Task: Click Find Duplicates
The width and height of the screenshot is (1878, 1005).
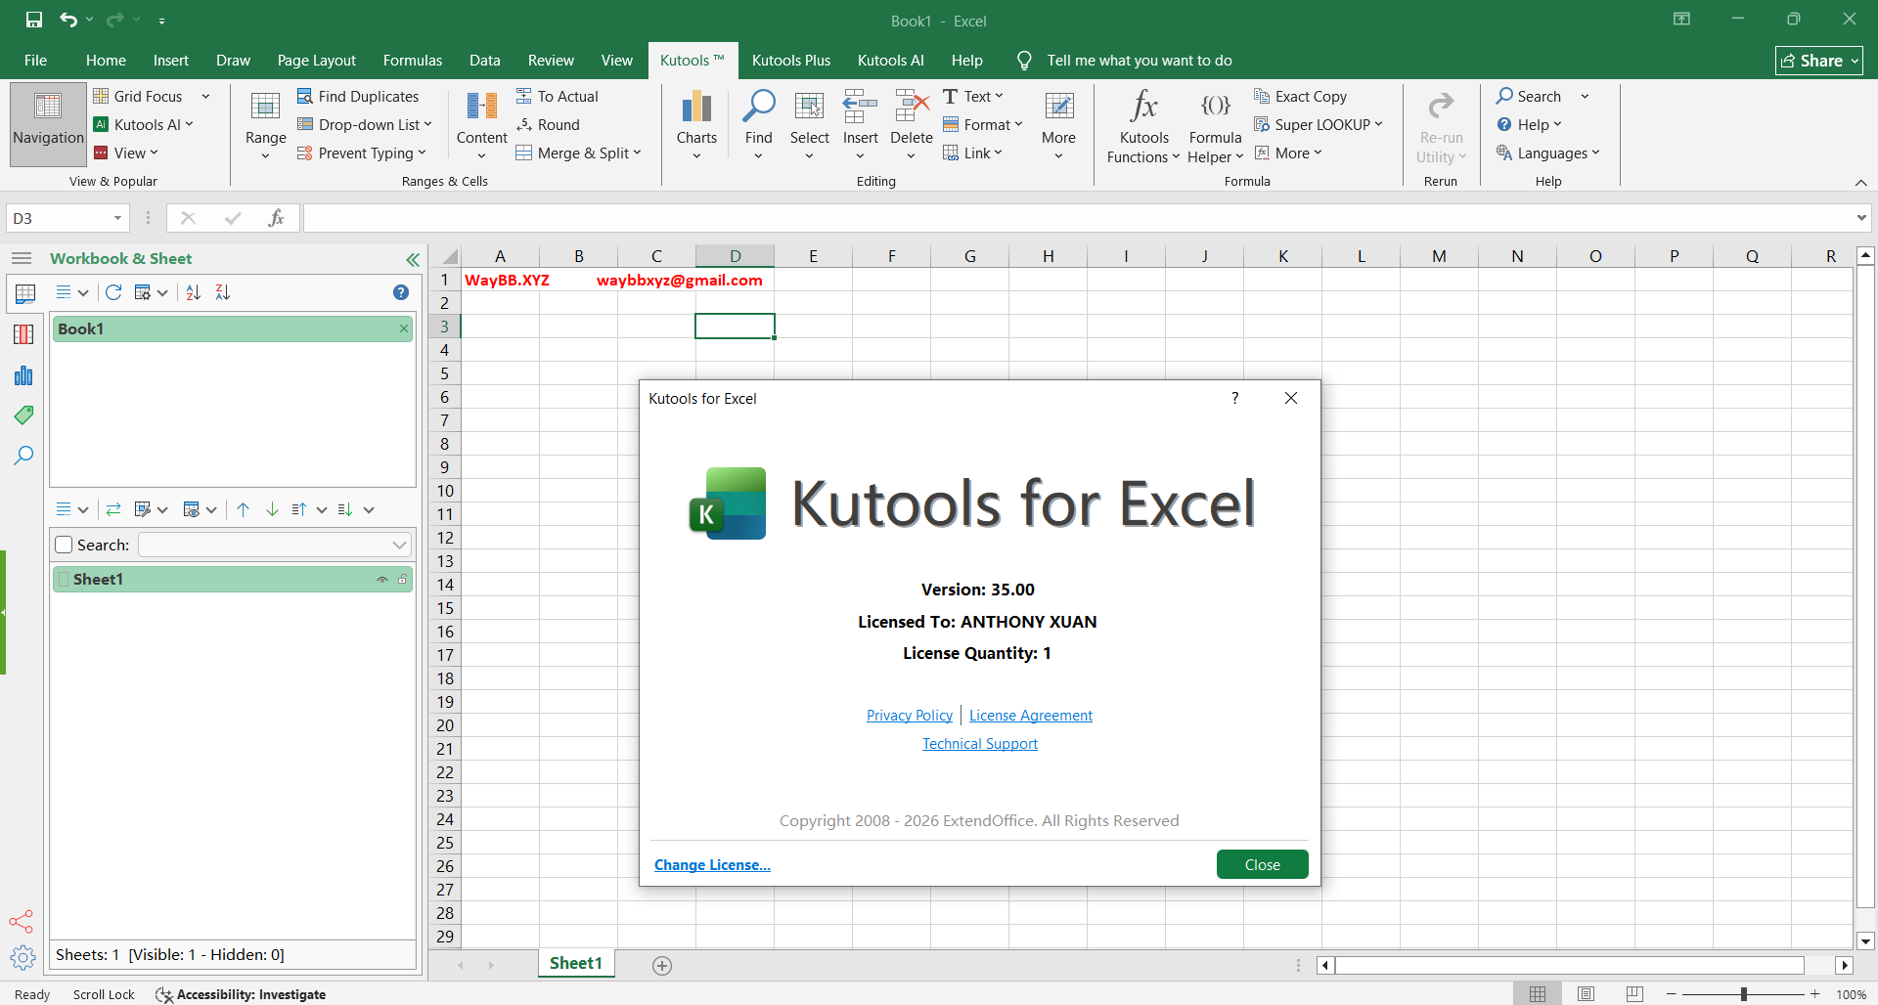Action: pos(358,96)
